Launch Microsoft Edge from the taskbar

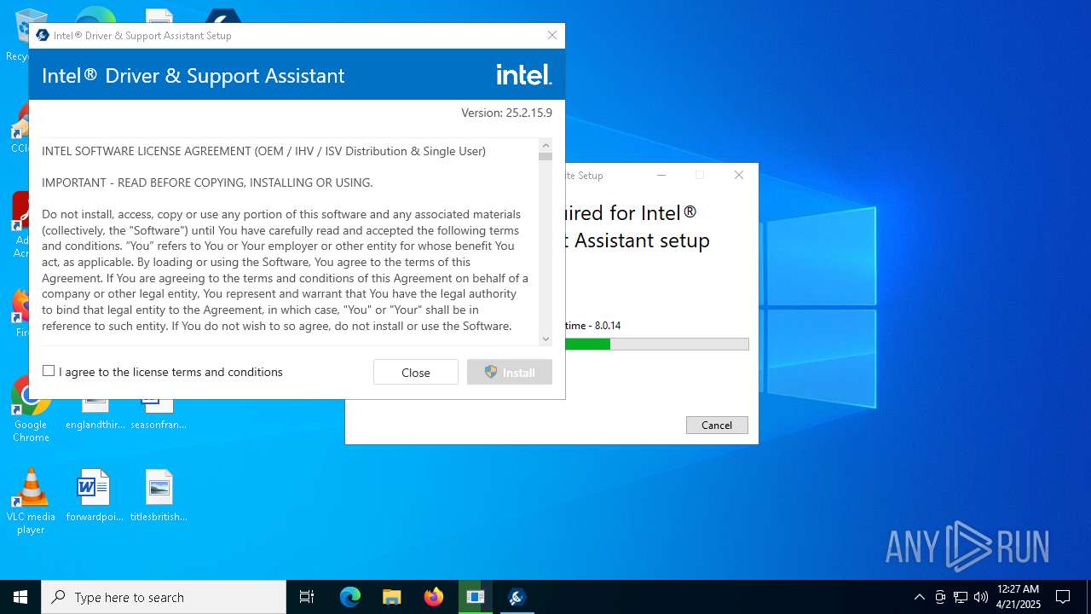350,597
